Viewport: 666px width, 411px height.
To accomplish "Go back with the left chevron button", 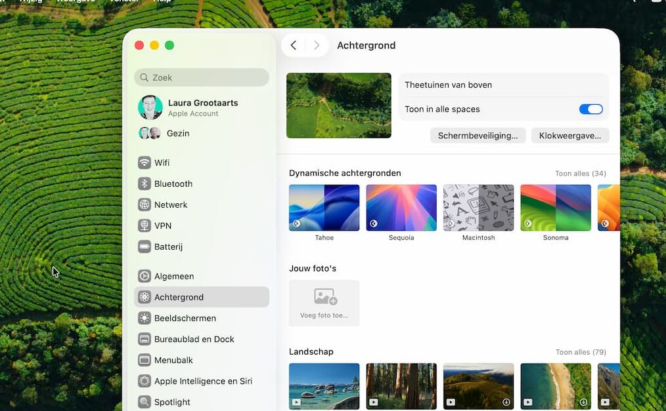I will 294,45.
